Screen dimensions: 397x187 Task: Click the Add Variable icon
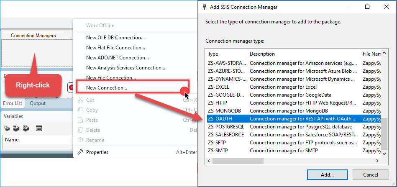(7, 128)
